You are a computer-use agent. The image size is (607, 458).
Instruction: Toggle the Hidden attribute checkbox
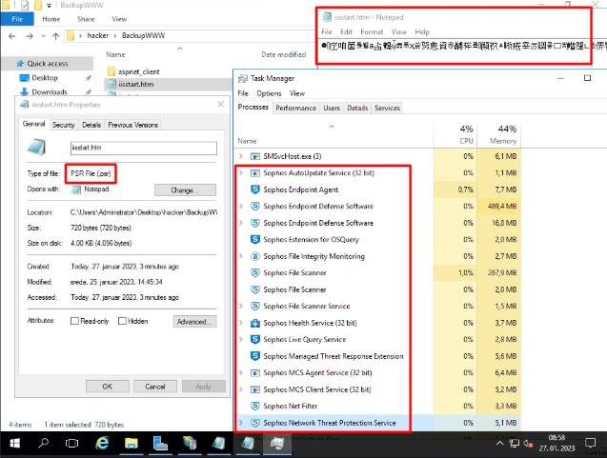coord(122,321)
